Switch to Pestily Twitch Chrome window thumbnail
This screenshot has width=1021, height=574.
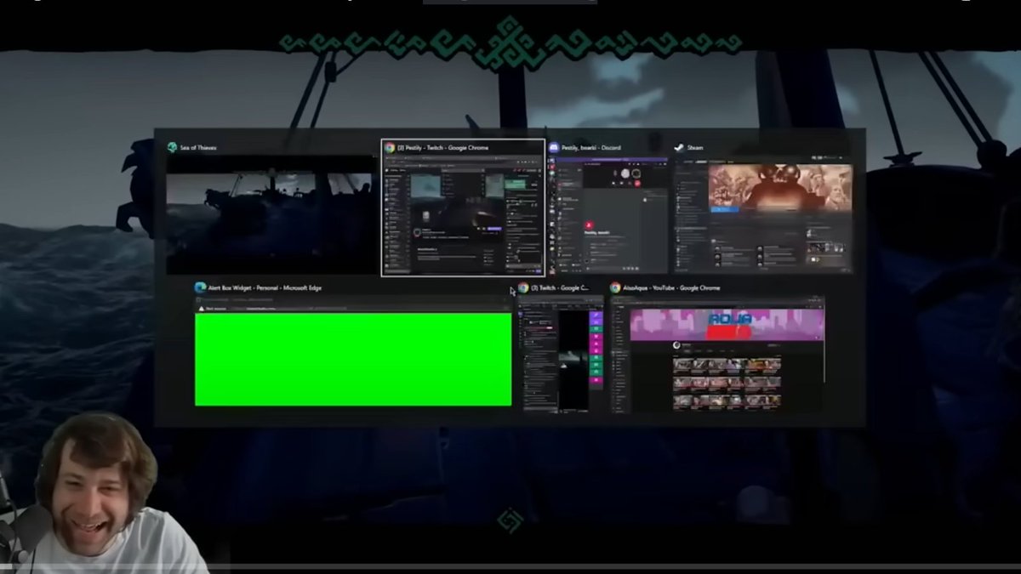point(463,214)
